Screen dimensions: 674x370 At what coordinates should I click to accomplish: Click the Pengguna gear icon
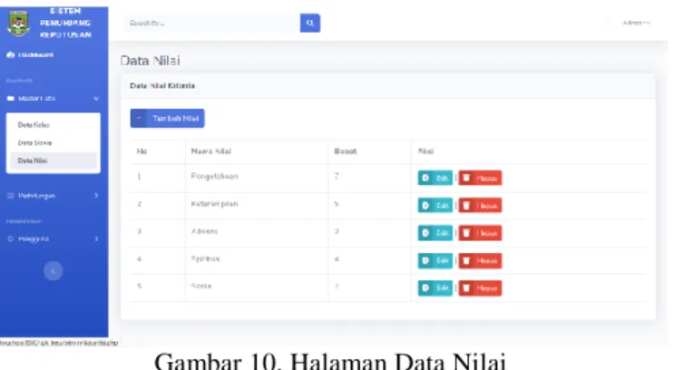11,239
